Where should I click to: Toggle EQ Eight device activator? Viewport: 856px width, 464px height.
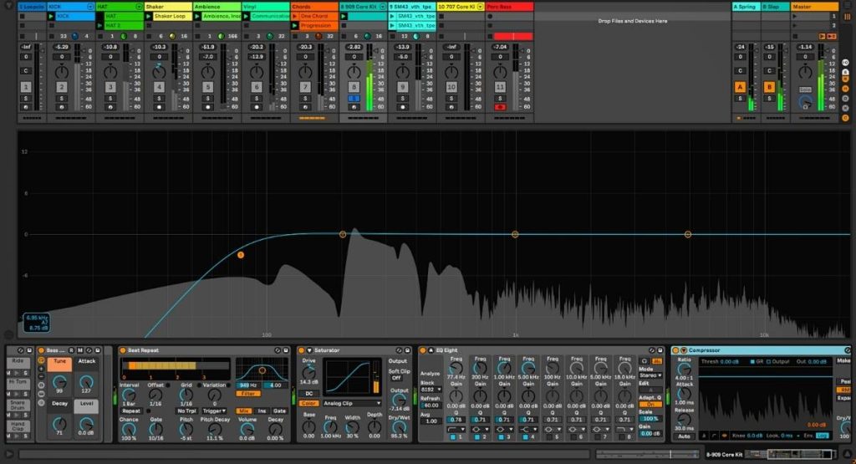pyautogui.click(x=422, y=350)
